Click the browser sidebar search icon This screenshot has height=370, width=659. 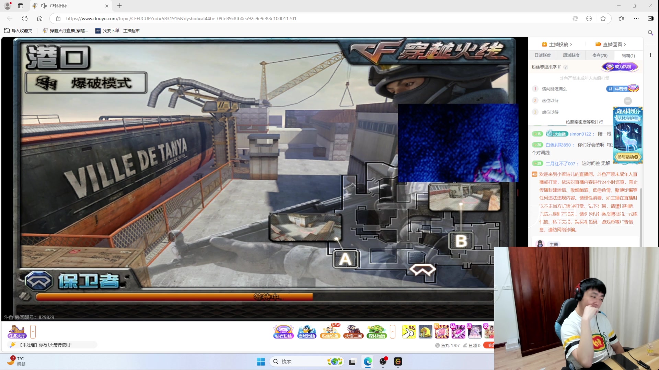tap(650, 33)
